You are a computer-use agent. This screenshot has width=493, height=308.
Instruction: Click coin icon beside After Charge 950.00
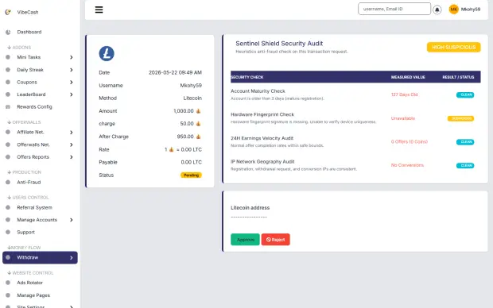[x=199, y=137]
